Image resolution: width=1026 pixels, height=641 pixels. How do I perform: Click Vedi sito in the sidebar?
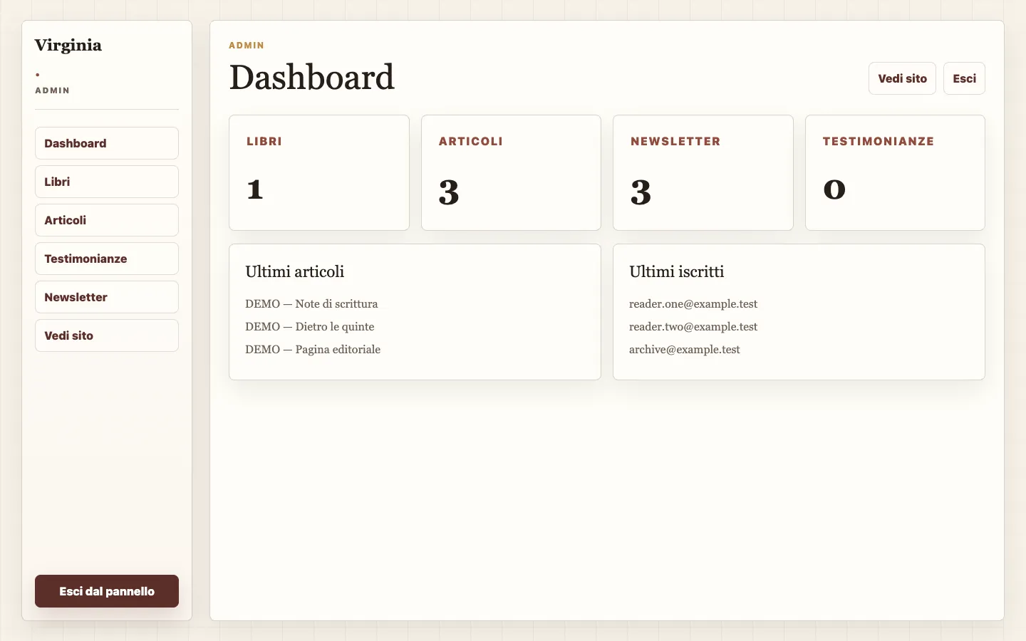click(107, 335)
